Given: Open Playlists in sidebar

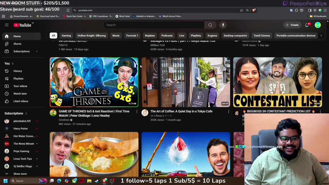Looking at the screenshot, I should (22, 79).
